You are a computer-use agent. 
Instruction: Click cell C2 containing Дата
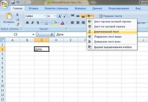point(42,49)
